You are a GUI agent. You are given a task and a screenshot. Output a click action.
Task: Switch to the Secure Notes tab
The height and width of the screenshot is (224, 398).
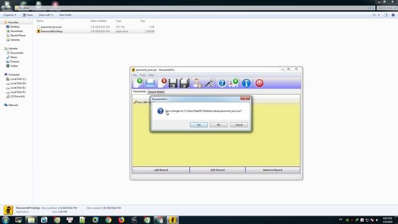(x=156, y=91)
